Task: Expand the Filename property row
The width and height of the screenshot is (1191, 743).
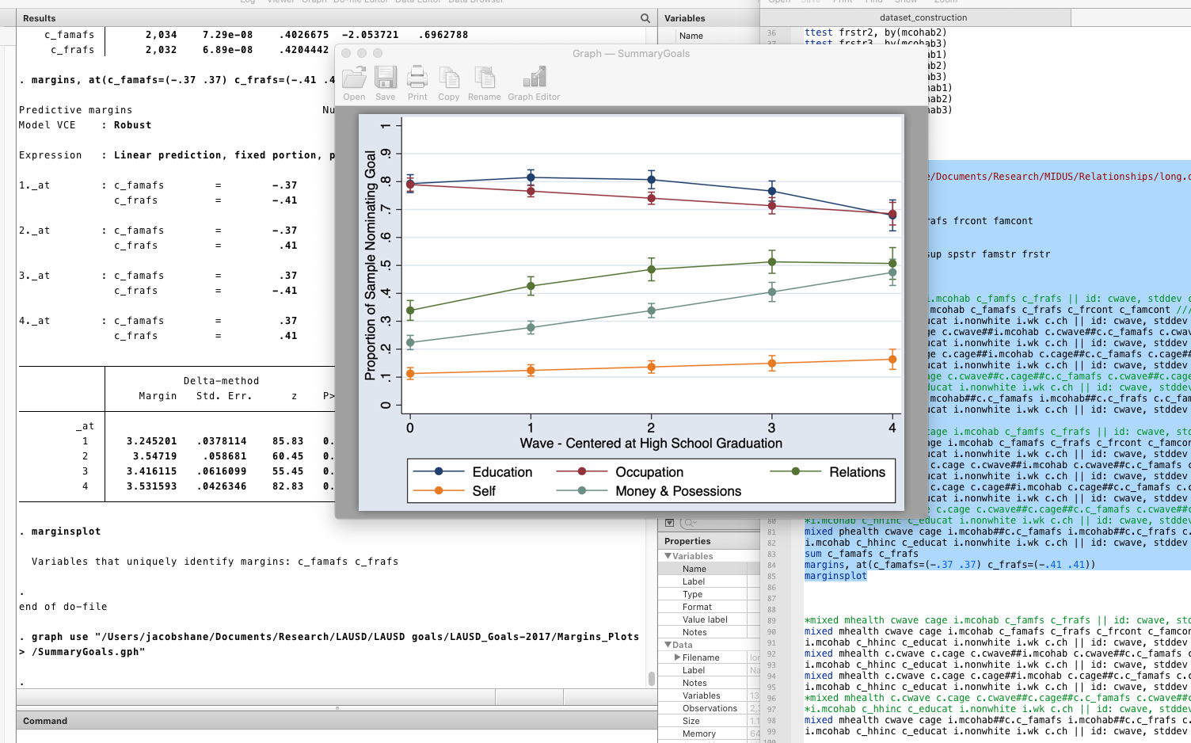Action: (x=677, y=657)
